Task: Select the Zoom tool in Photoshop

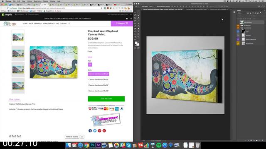Action: (138, 37)
